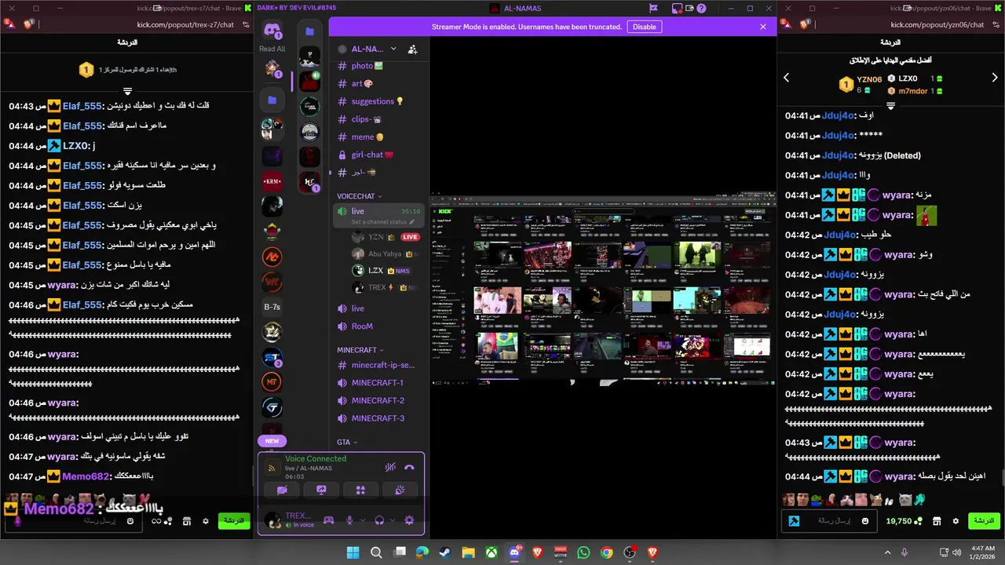
Task: Click the NEW unreads pill in server list
Action: click(272, 441)
